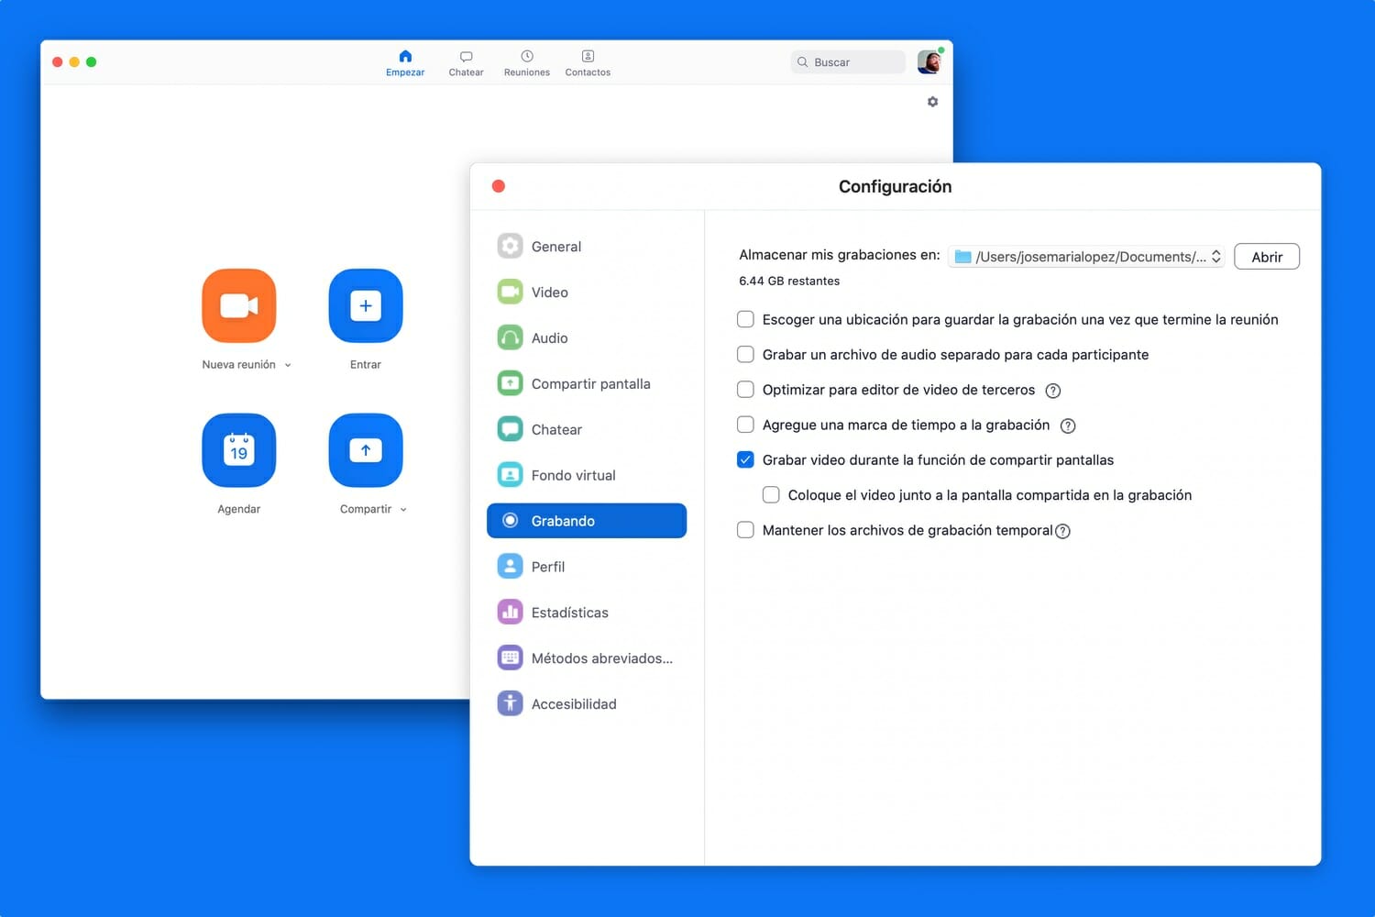Expand the Compartir dropdown arrow
This screenshot has height=917, width=1375.
point(403,510)
